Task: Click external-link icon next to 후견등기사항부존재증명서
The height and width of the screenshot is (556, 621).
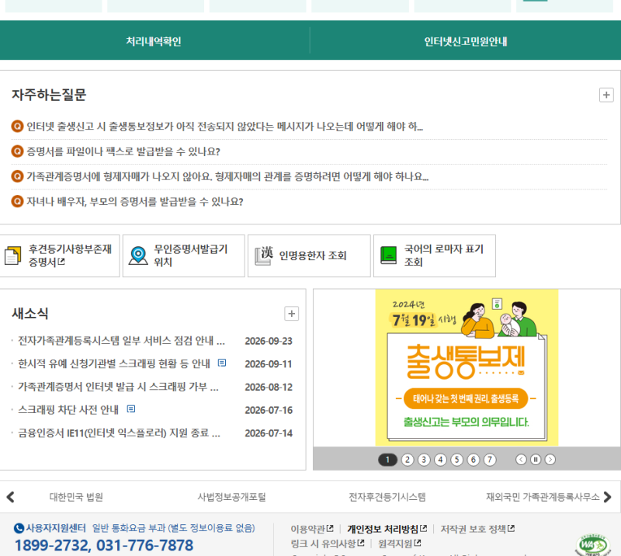Action: tap(61, 262)
